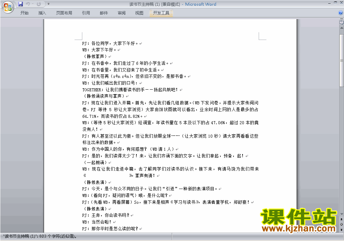Click the restore down window button
344x241 pixels.
[335, 3]
